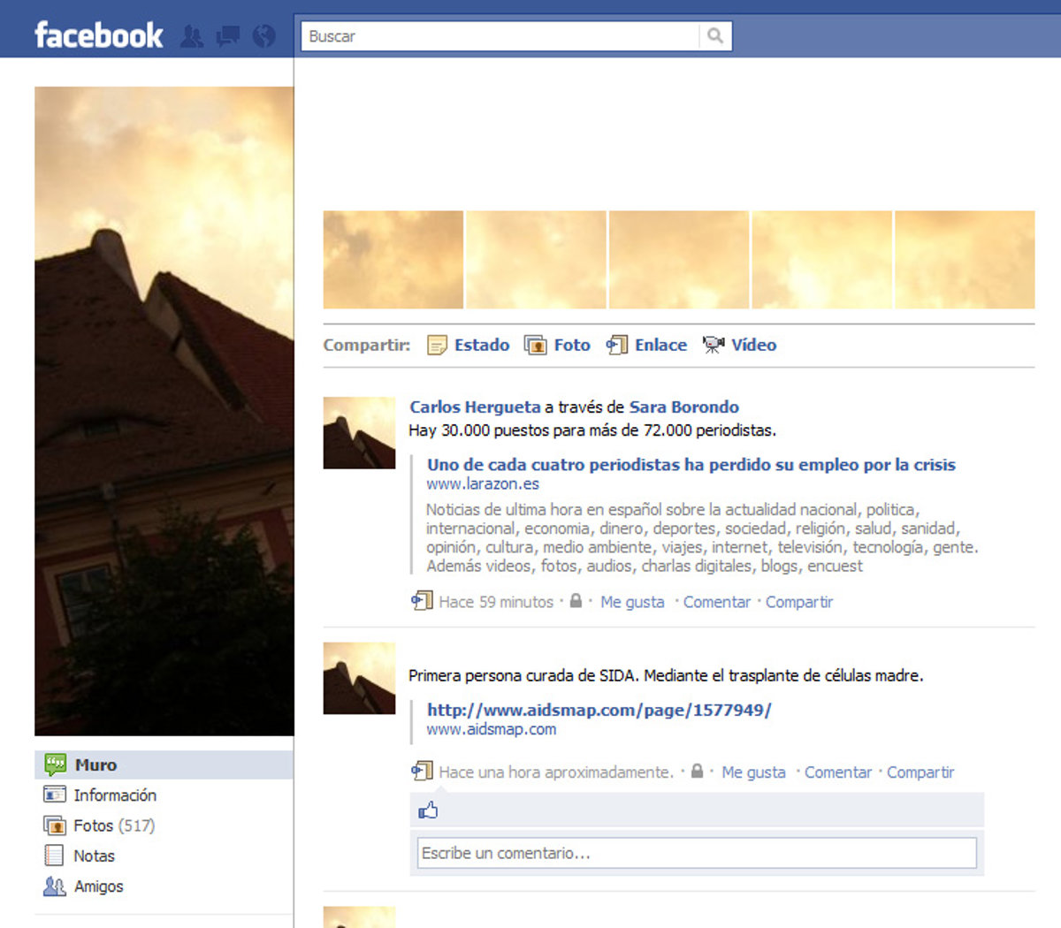Open the Muro tab in sidebar

(95, 764)
